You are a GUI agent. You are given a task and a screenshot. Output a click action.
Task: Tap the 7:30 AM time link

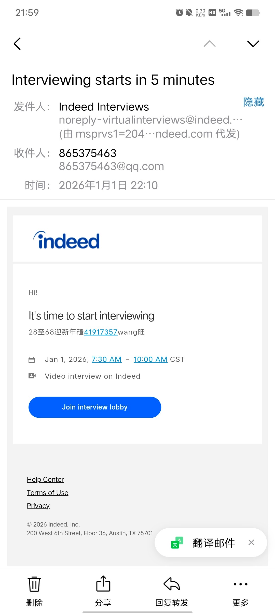[106, 359]
